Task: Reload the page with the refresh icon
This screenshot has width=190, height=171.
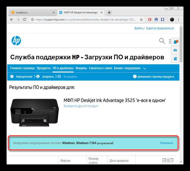Action: coord(25,20)
